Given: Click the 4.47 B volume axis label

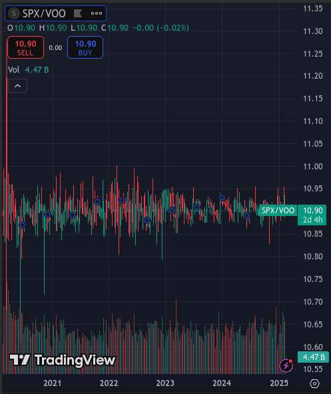Looking at the screenshot, I should [x=314, y=357].
